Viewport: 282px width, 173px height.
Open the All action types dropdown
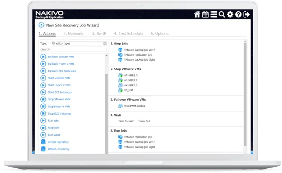click(x=79, y=43)
